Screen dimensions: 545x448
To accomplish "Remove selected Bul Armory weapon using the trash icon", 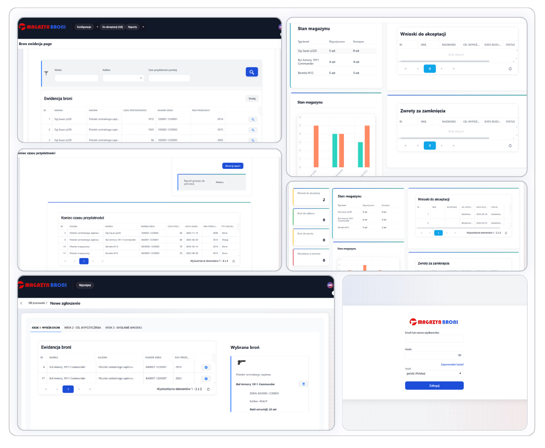I will click(303, 384).
